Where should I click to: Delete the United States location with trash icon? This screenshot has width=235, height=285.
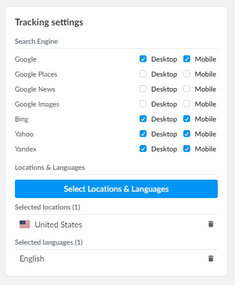coord(211,224)
